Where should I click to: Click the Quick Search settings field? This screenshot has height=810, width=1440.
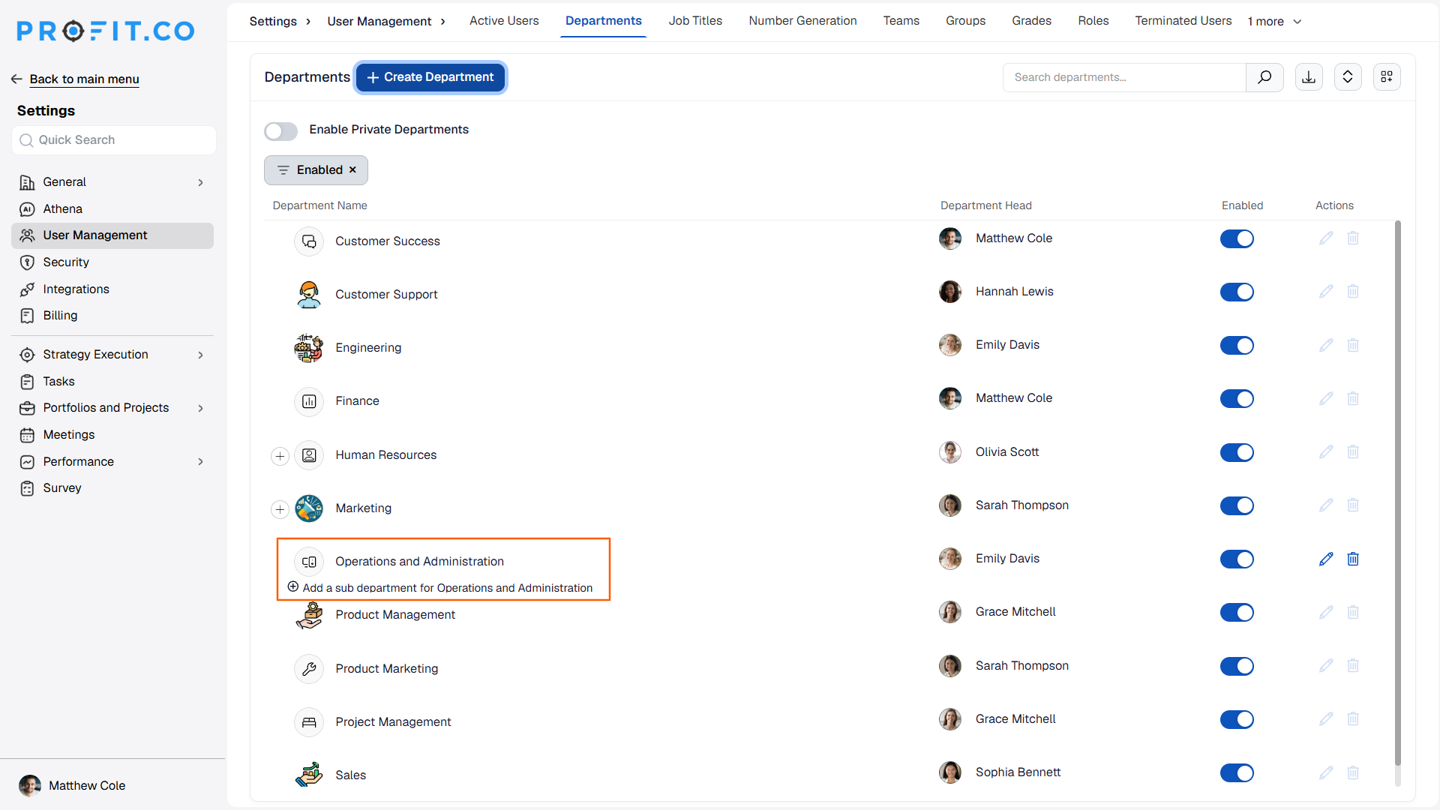[114, 140]
